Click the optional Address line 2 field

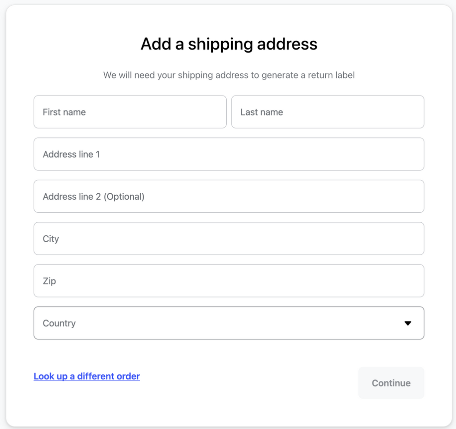[x=229, y=196]
